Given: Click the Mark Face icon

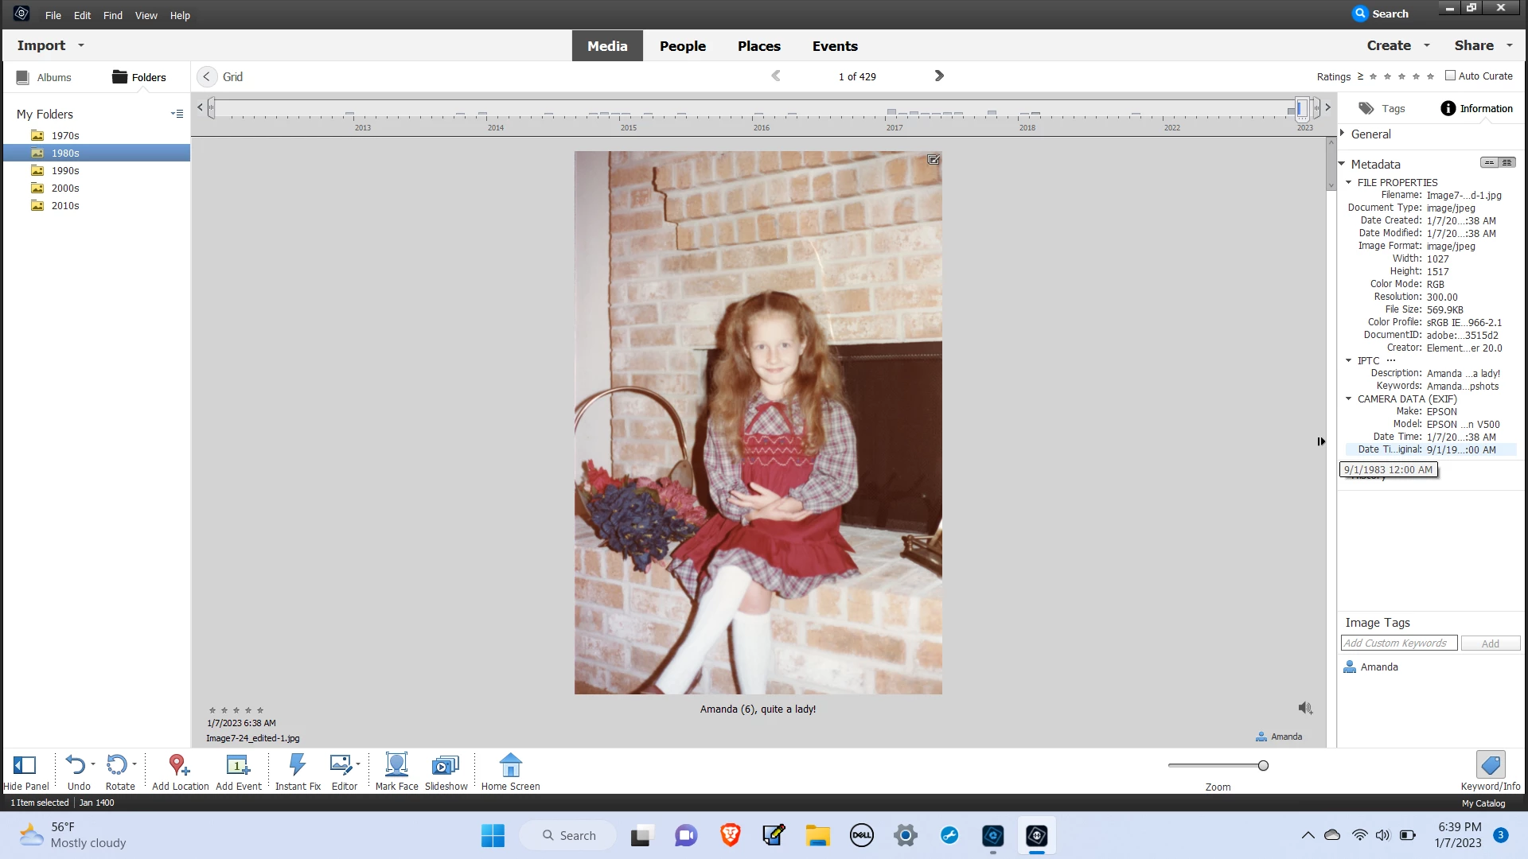Looking at the screenshot, I should coord(396,765).
